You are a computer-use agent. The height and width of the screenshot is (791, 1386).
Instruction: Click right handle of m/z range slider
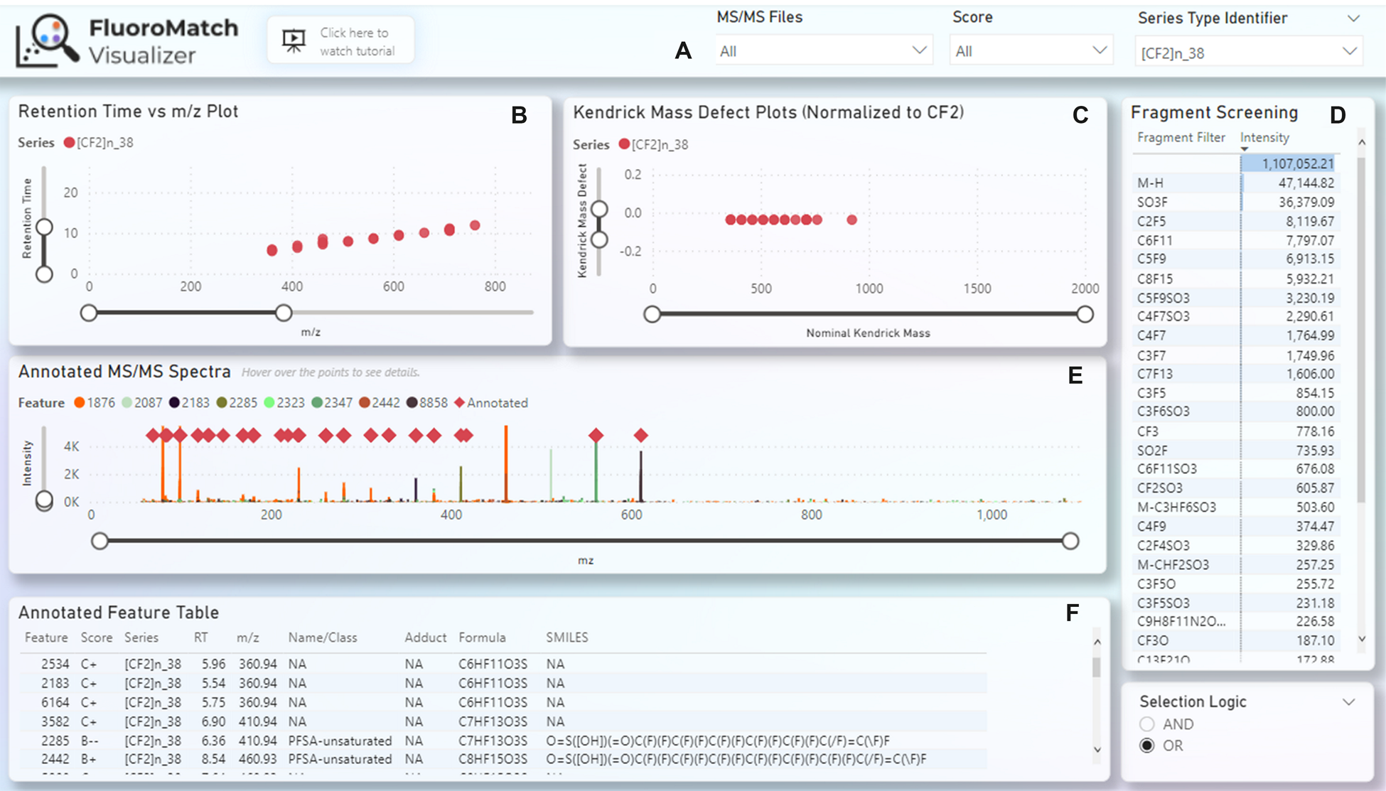pos(284,313)
